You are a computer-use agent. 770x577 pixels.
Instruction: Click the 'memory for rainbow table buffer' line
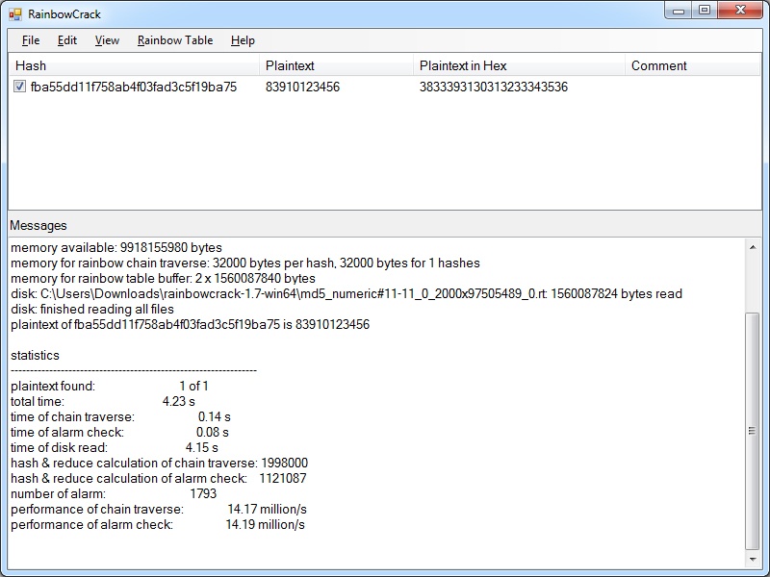163,278
